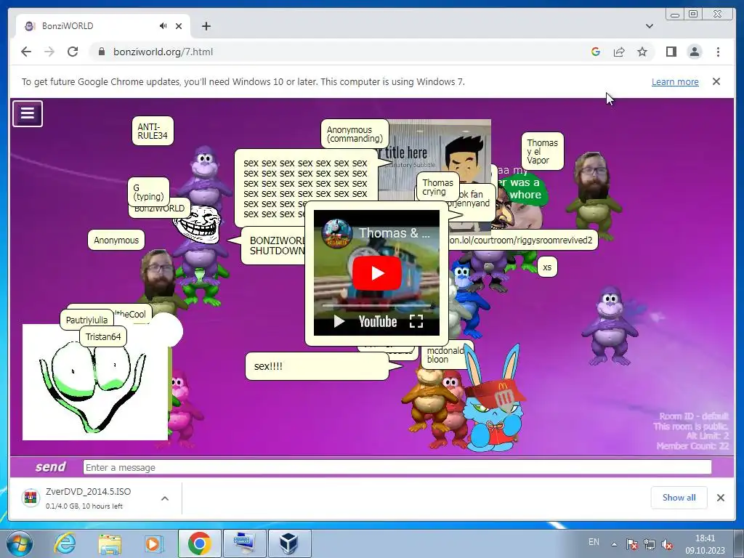Reload the bonziworld.org page
The width and height of the screenshot is (744, 558).
73,52
